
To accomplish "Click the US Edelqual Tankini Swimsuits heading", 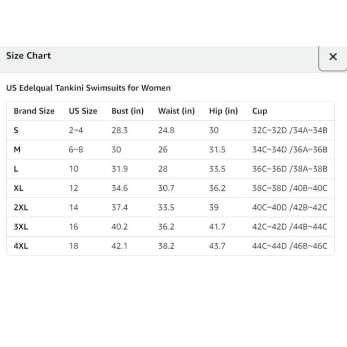I will click(x=88, y=88).
